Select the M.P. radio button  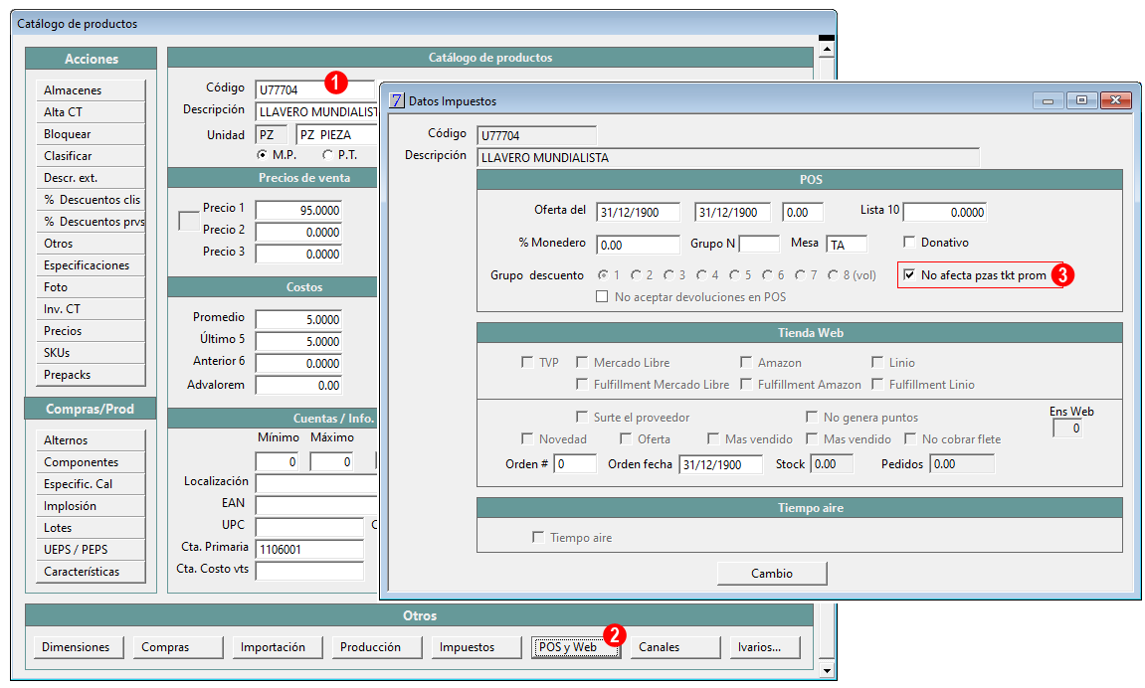tap(263, 155)
